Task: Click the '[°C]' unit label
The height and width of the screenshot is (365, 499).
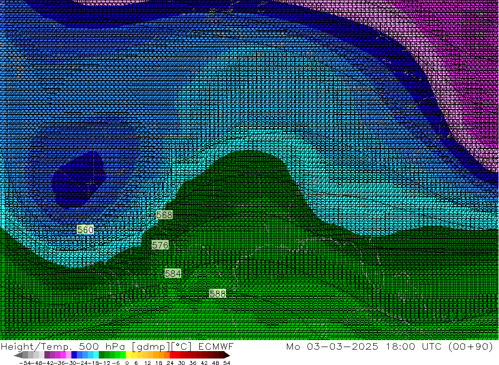Action: click(182, 346)
